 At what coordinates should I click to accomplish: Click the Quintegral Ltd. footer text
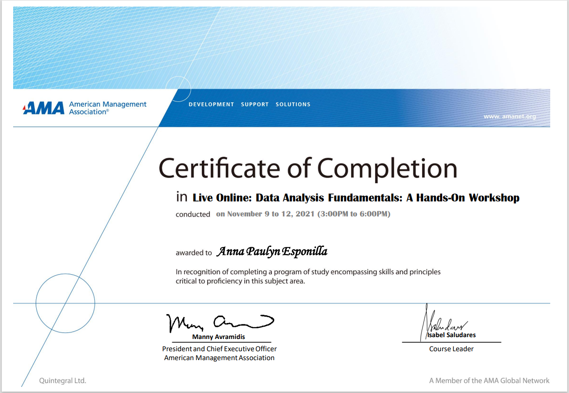(x=63, y=381)
